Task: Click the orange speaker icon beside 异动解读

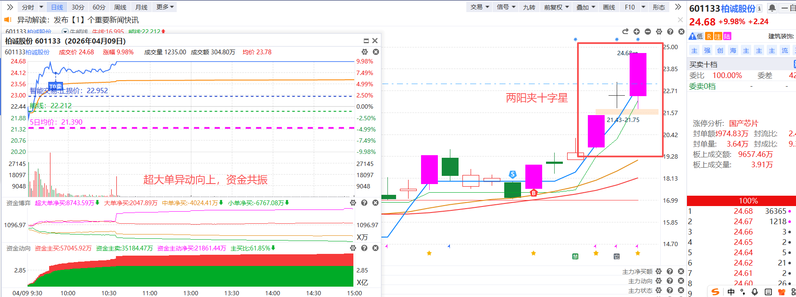Action: click(x=7, y=20)
